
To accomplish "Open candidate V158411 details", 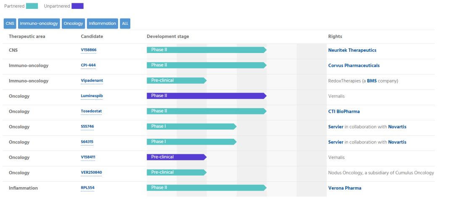I will pyautogui.click(x=88, y=157).
